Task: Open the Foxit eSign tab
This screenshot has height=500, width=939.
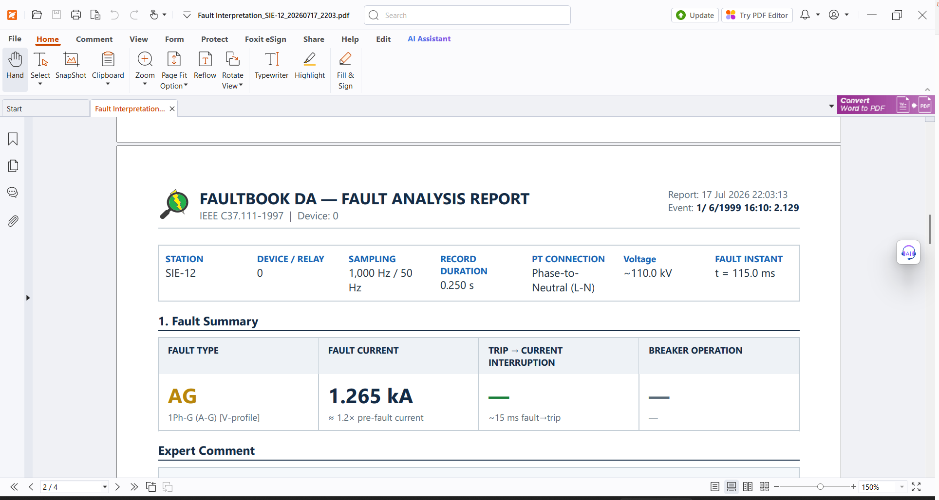Action: pos(265,39)
